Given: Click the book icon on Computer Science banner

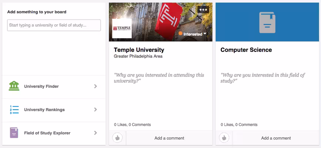Looking at the screenshot, I should click(x=267, y=22).
